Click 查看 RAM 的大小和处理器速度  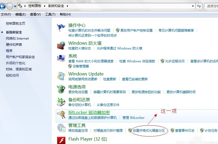pyautogui.click(x=91, y=61)
